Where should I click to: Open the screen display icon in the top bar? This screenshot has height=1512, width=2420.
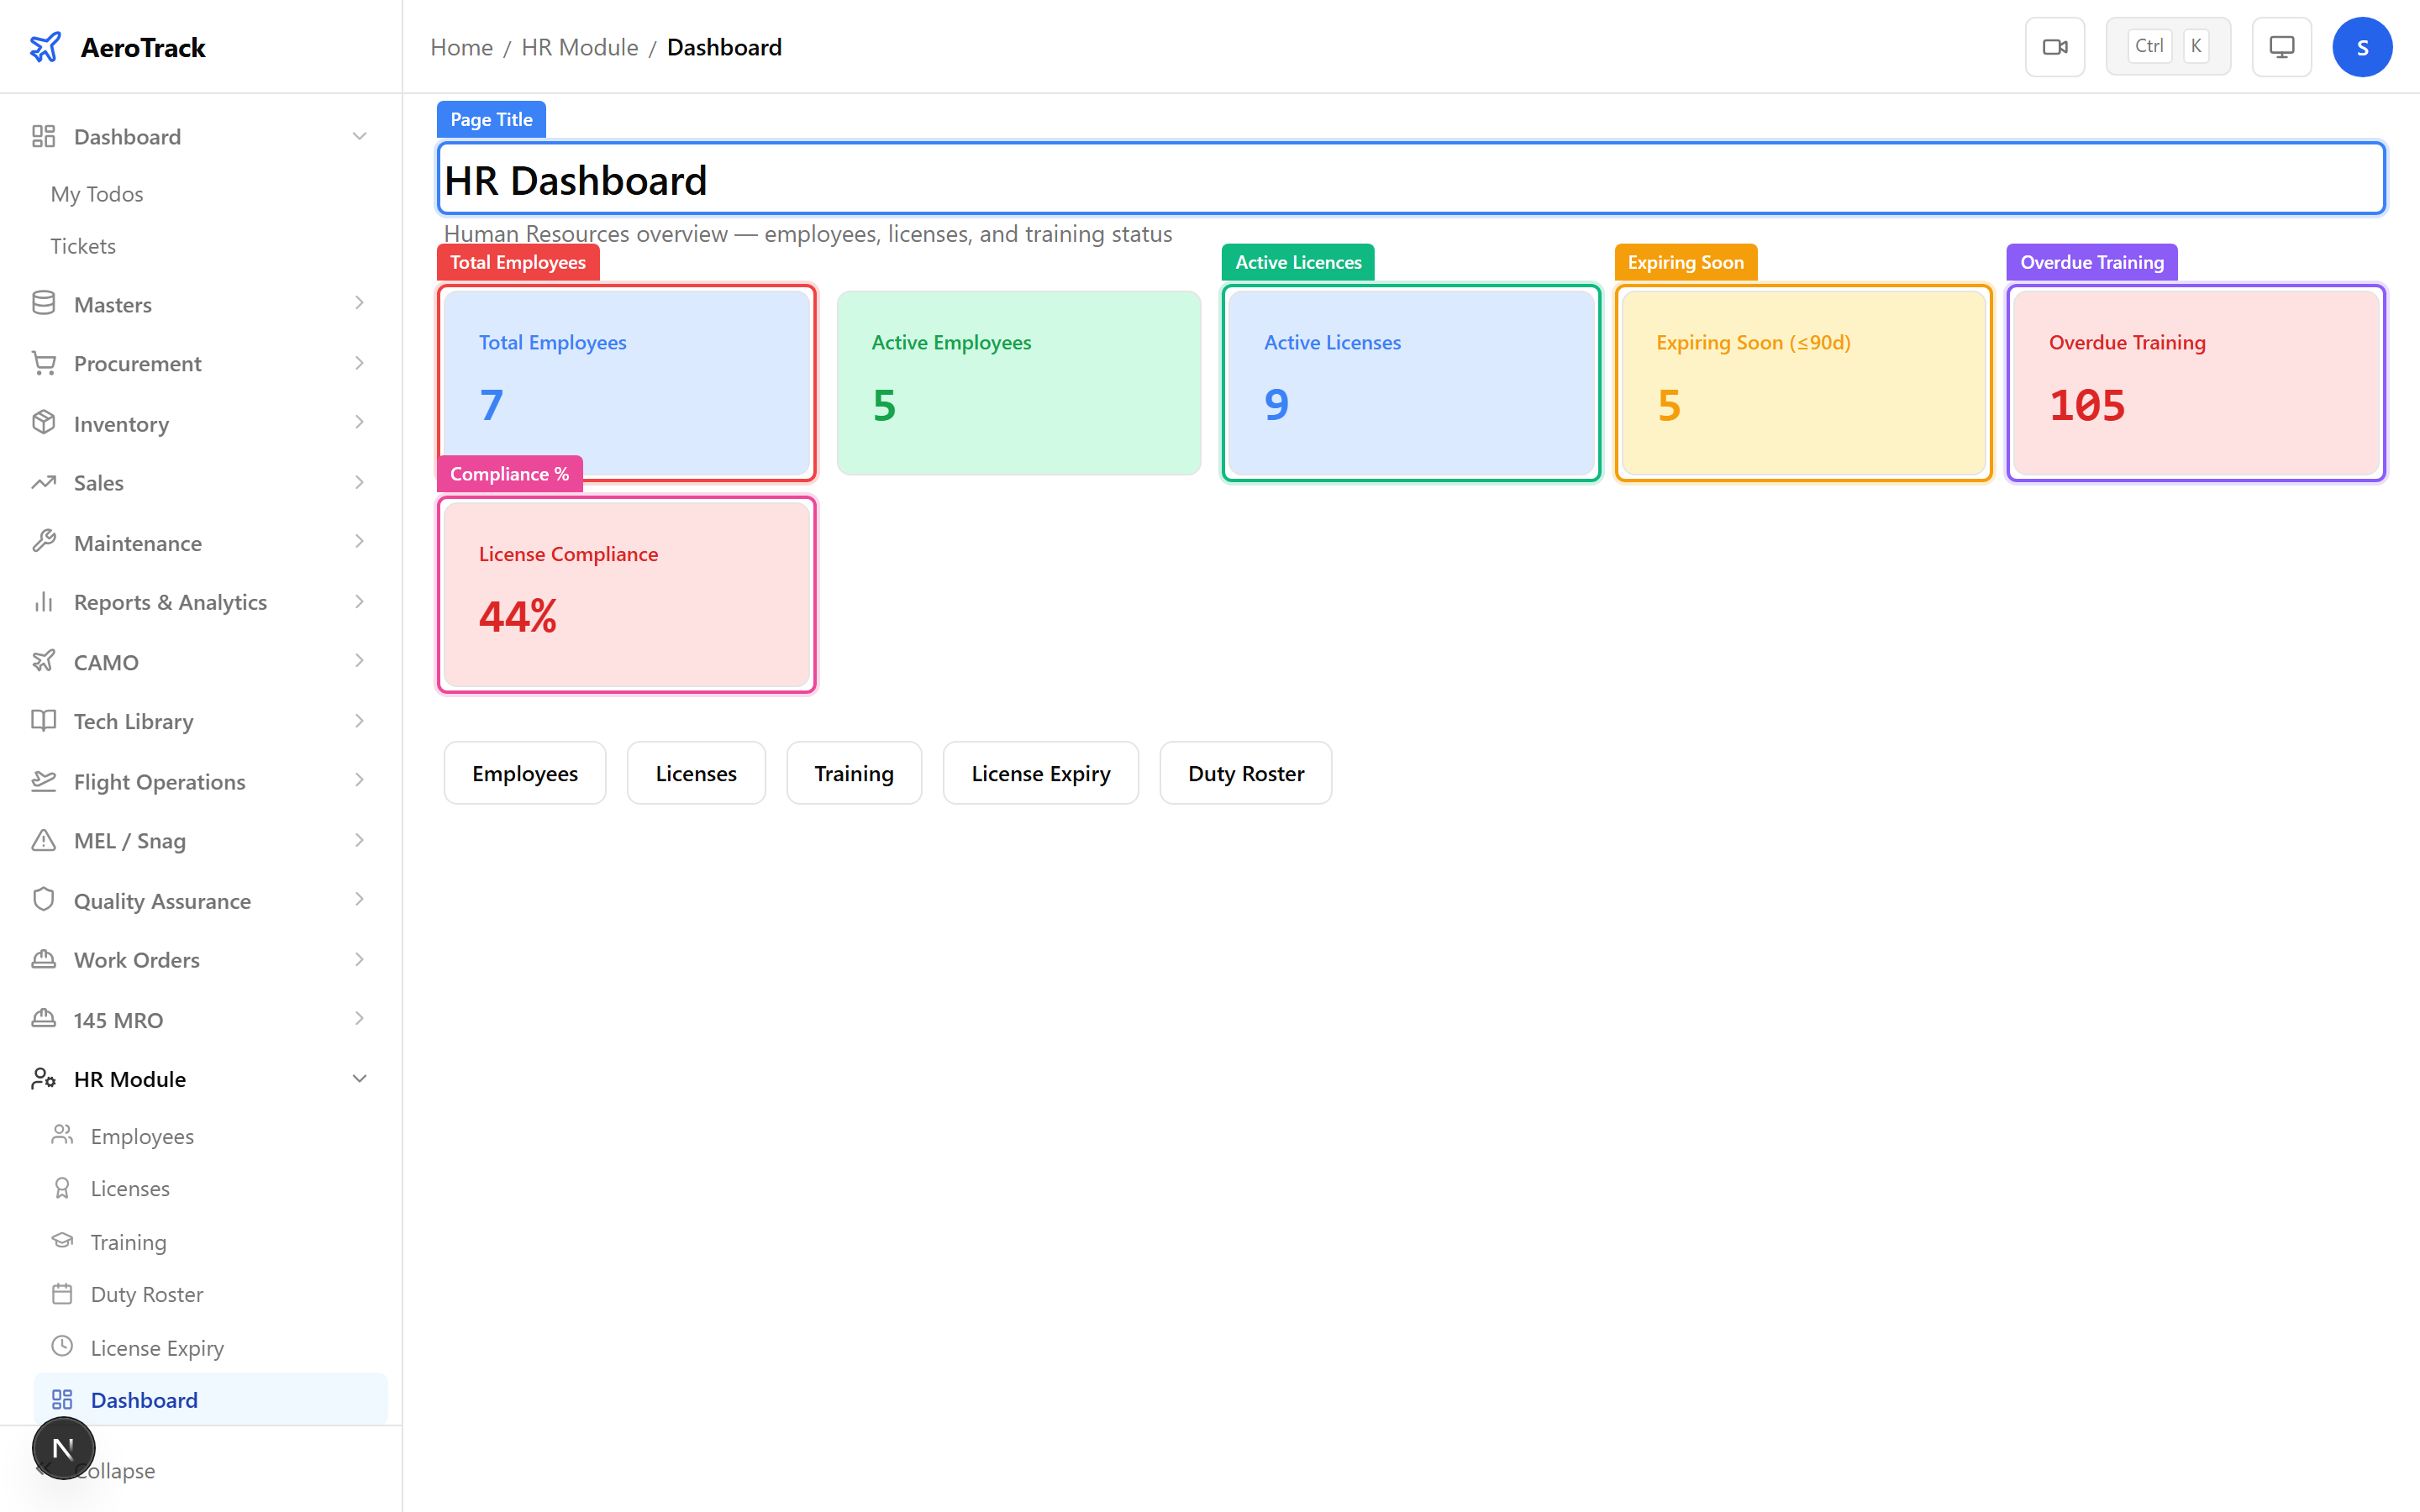2281,46
